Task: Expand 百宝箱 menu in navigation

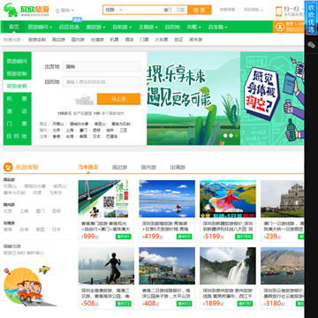Action: (x=217, y=27)
